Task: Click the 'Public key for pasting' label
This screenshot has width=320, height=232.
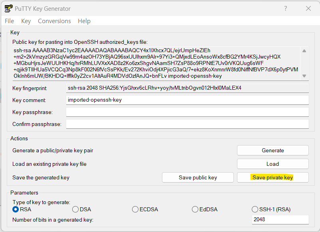Action: point(80,42)
